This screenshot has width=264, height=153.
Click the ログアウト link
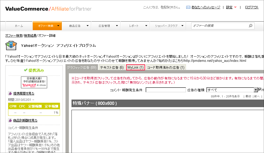coord(252,7)
